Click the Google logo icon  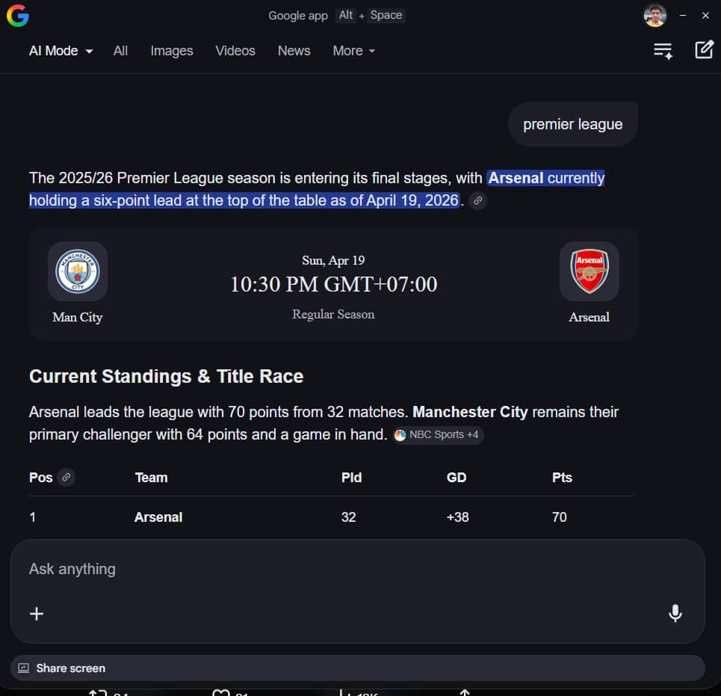pos(17,16)
